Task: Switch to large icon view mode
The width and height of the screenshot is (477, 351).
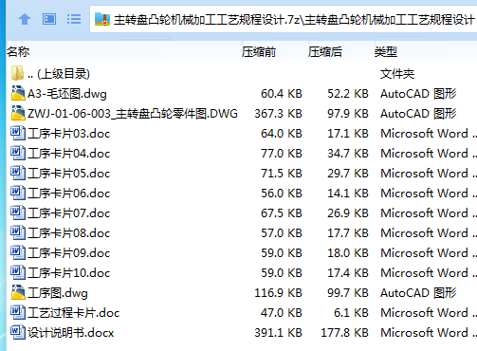Action: (x=49, y=19)
